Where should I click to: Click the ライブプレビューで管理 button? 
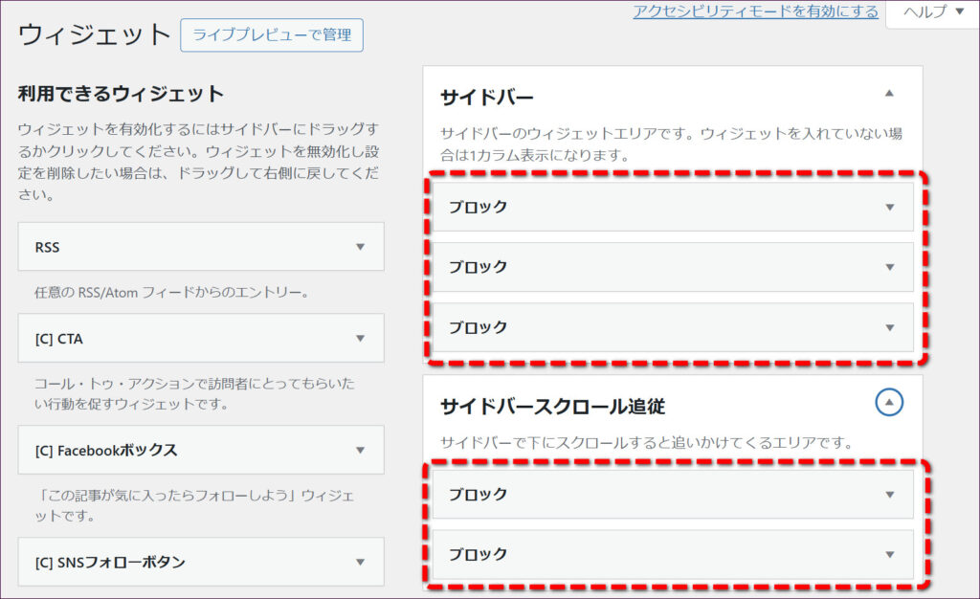[272, 35]
